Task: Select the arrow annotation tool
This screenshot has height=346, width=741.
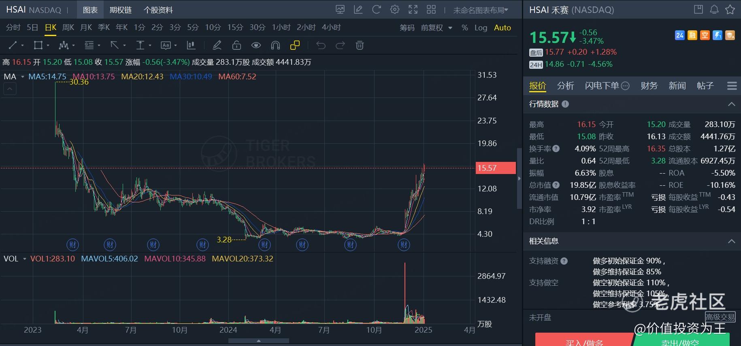Action: pos(115,45)
